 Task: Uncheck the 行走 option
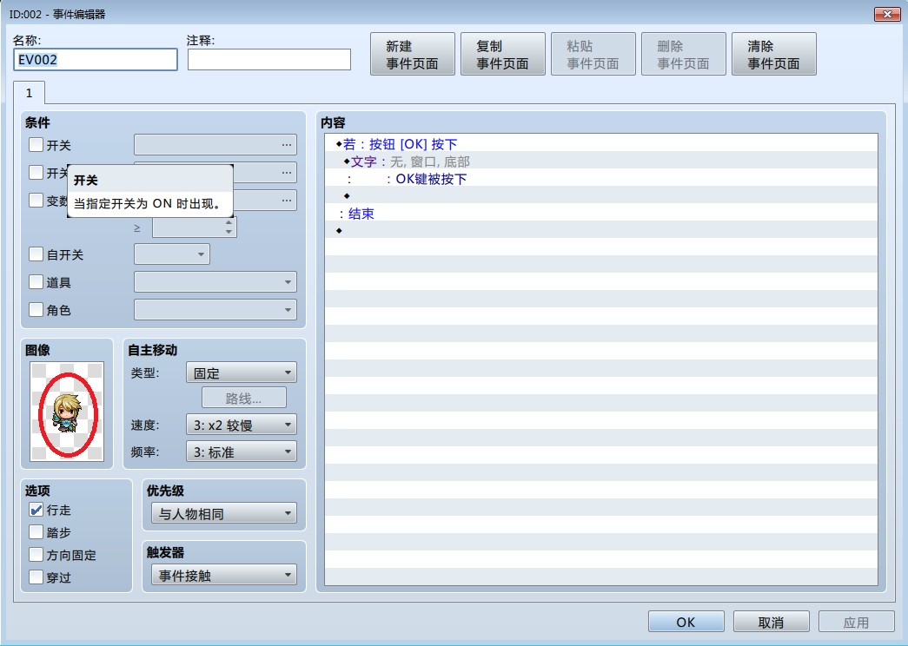point(36,510)
